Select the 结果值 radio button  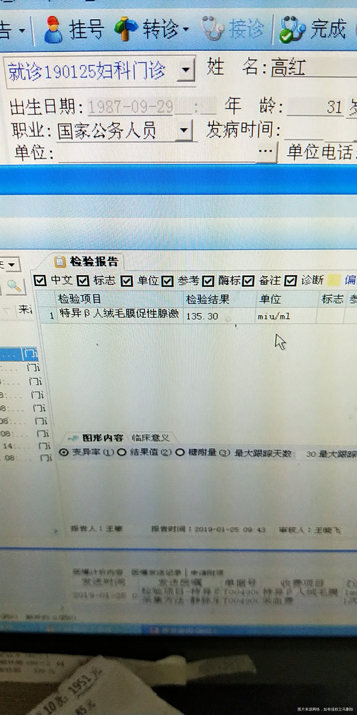pos(122,452)
